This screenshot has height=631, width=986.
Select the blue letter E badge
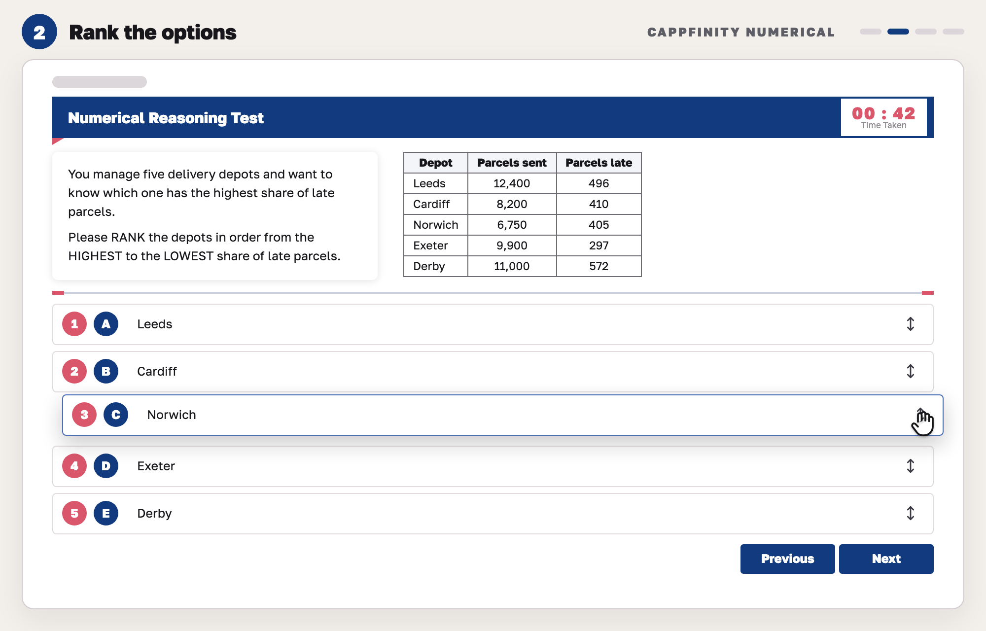click(106, 513)
